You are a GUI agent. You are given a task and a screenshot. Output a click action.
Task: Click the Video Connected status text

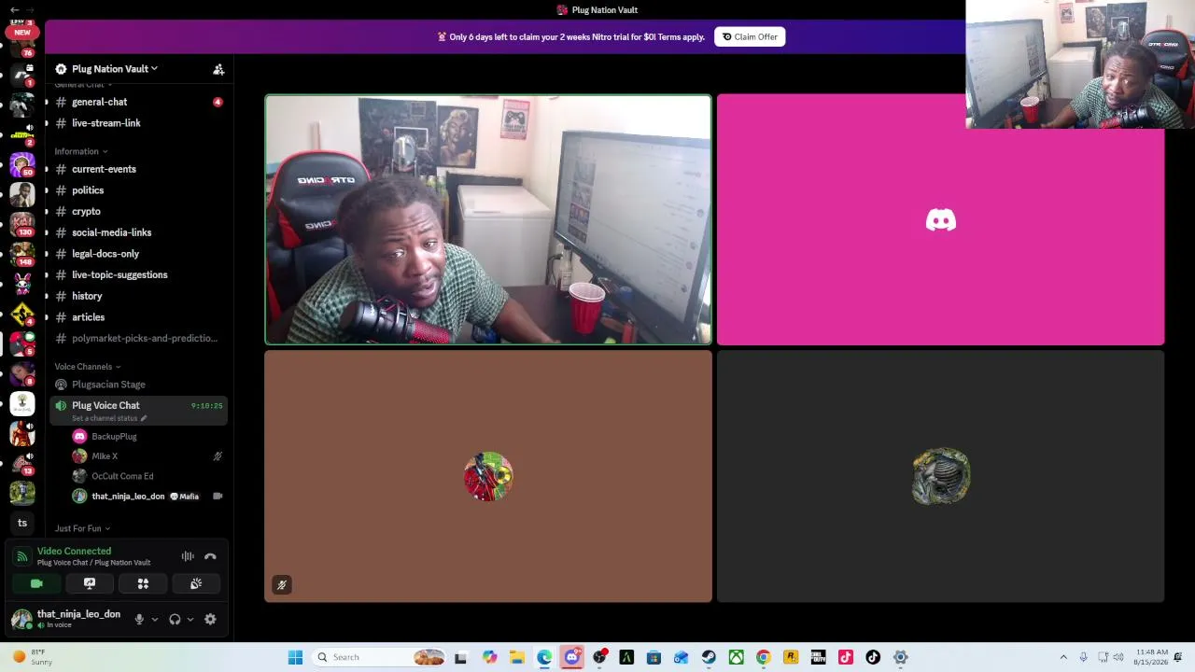coord(74,552)
